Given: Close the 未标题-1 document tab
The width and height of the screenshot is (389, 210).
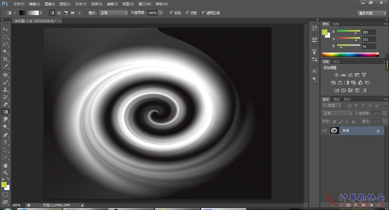Looking at the screenshot, I should pyautogui.click(x=60, y=21).
